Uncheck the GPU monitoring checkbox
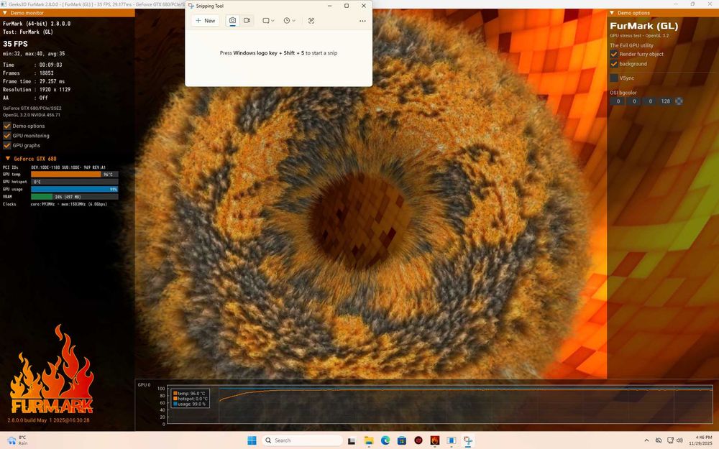The image size is (719, 449). 7,136
